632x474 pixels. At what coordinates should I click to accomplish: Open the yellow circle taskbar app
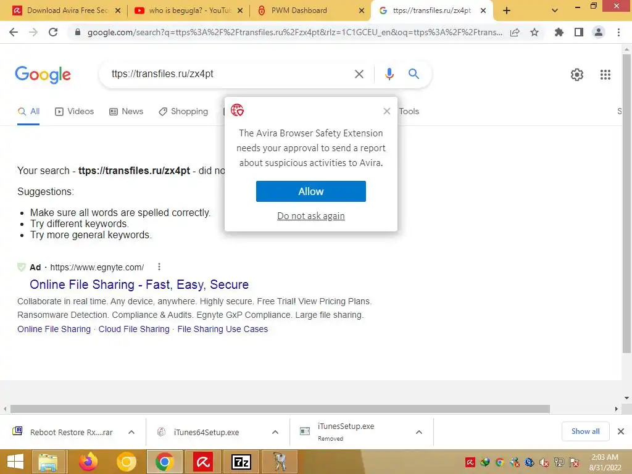(x=127, y=462)
